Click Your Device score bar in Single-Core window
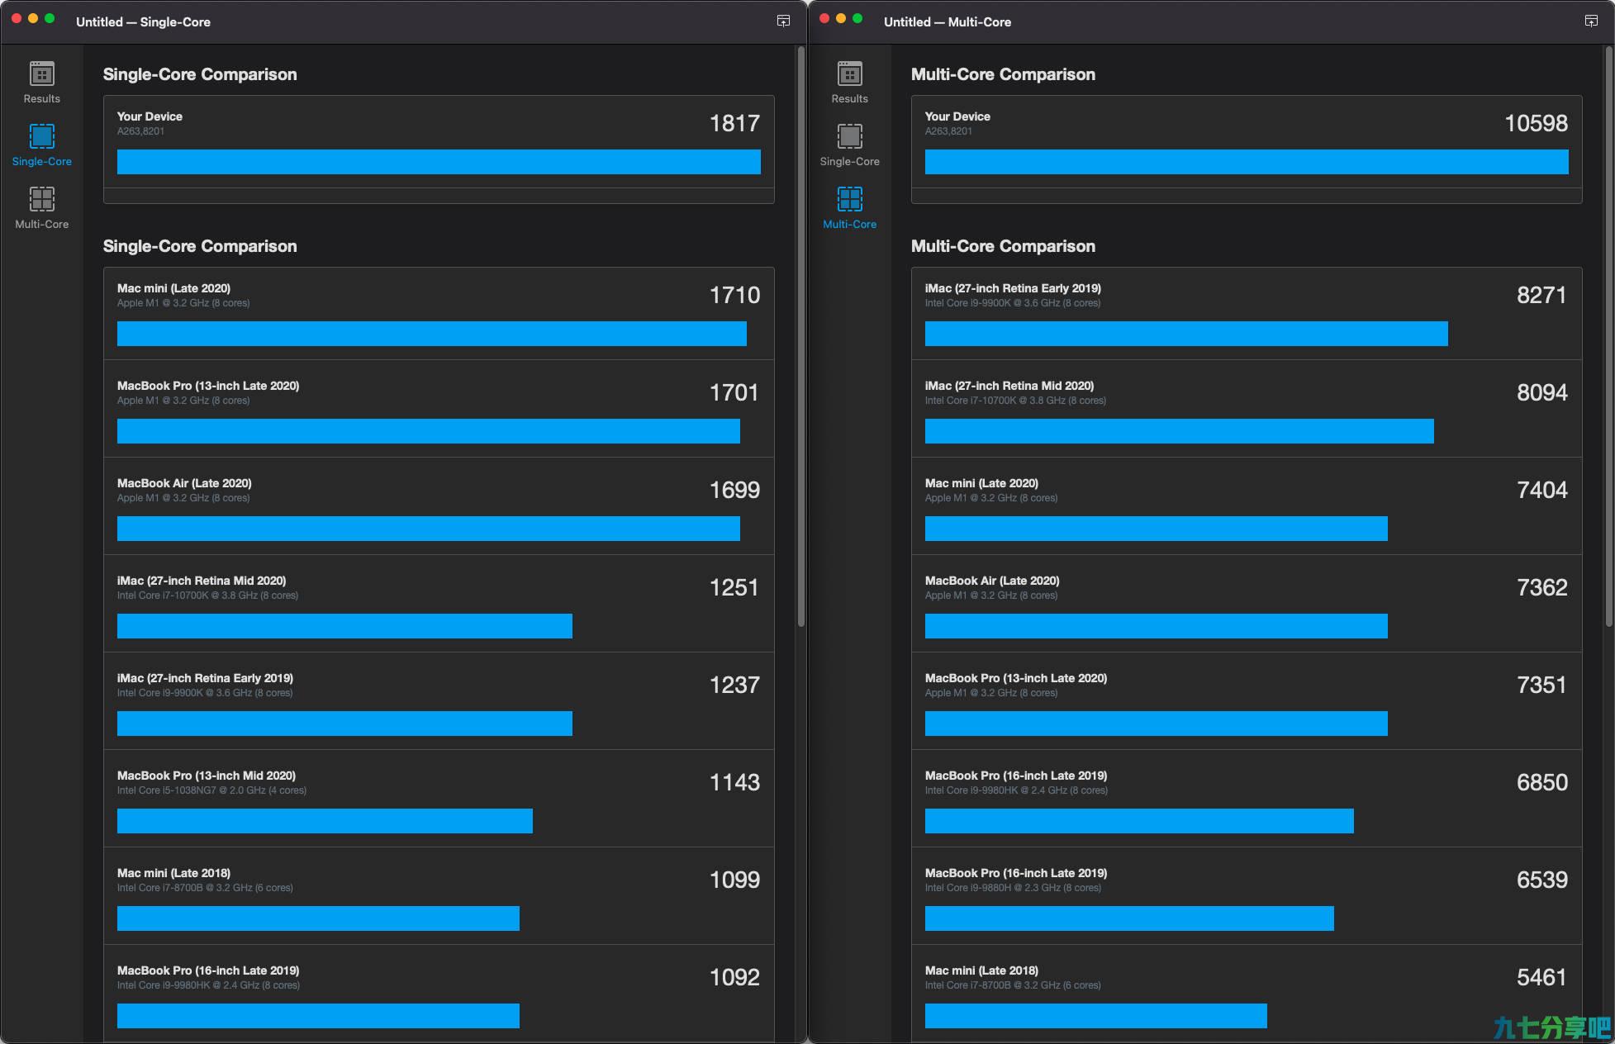The width and height of the screenshot is (1615, 1044). point(439,162)
